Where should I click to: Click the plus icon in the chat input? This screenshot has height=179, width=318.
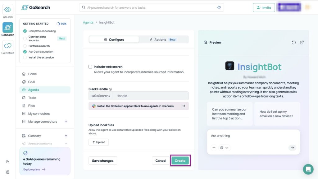[x=214, y=148]
